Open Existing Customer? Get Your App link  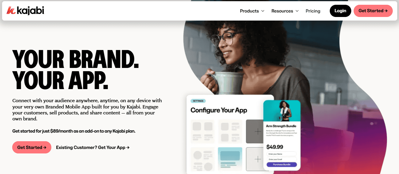(x=93, y=147)
